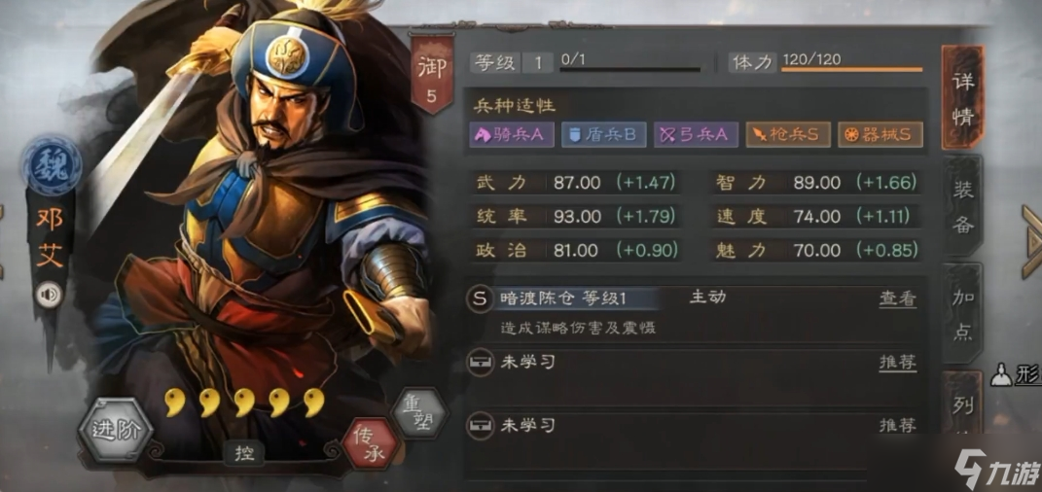The image size is (1042, 492).
Task: Switch to the 详情 tab
Action: point(962,99)
